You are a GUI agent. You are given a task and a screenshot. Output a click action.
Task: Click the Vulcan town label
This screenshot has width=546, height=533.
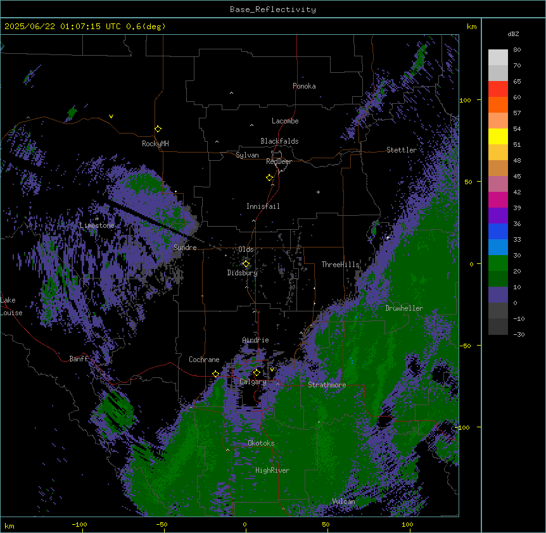coord(344,501)
